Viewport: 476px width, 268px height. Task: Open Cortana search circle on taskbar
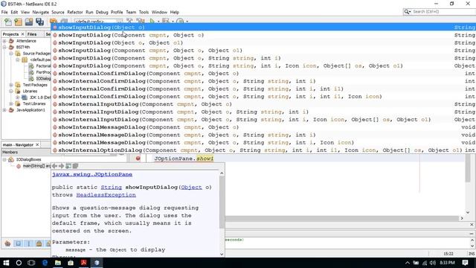click(19, 263)
